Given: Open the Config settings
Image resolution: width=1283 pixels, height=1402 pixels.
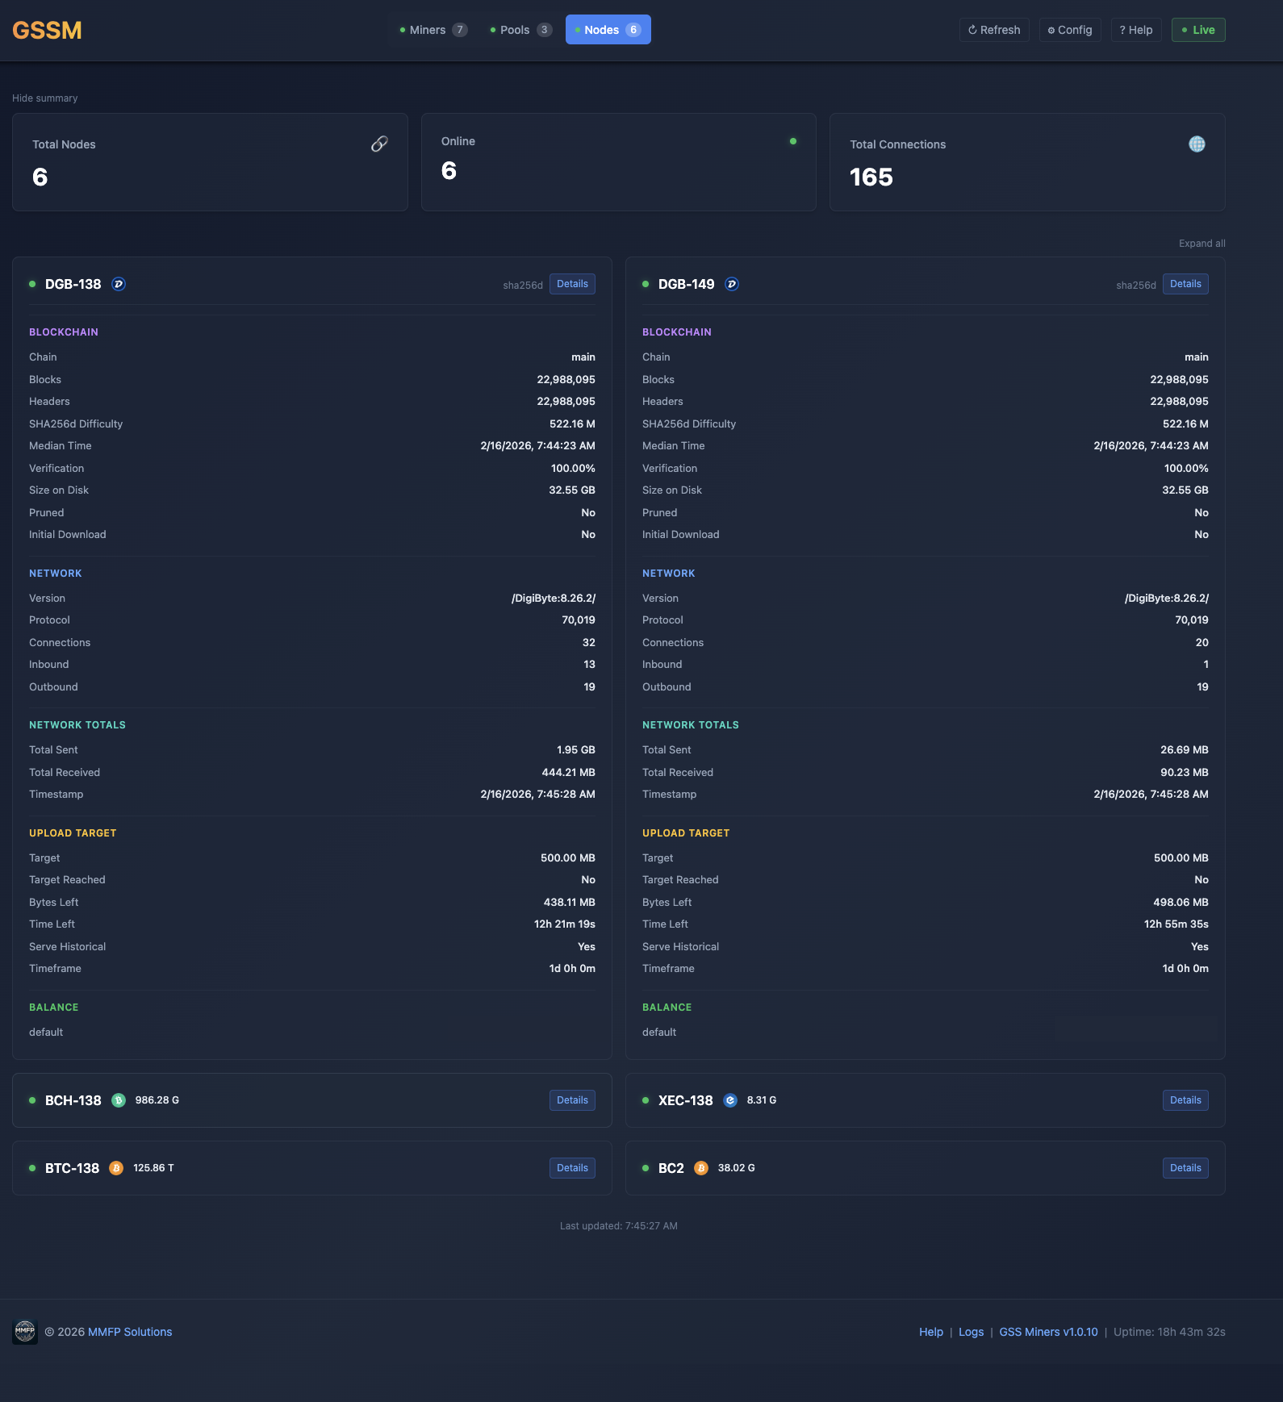Looking at the screenshot, I should point(1070,30).
